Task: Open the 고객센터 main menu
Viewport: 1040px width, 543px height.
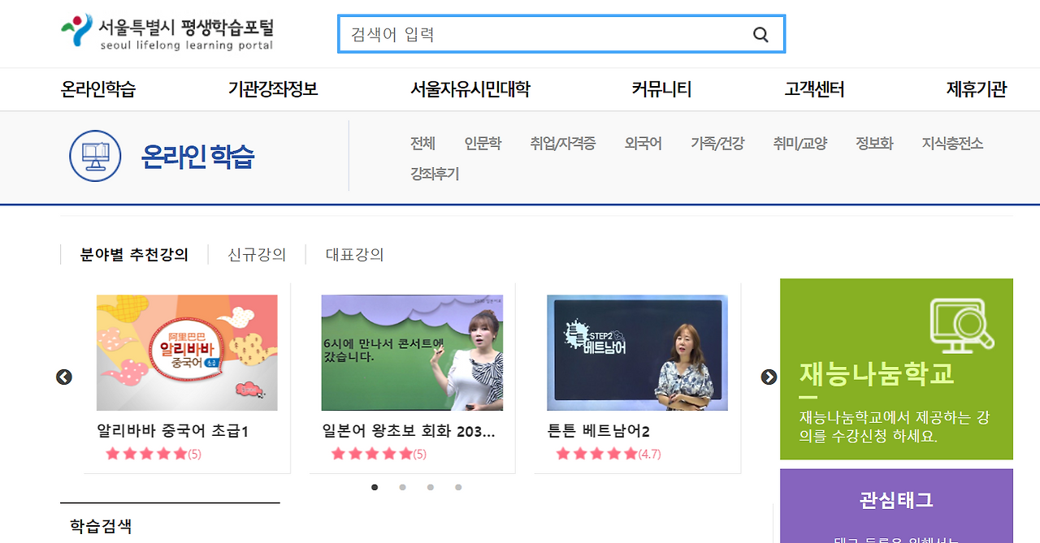Action: coord(814,89)
